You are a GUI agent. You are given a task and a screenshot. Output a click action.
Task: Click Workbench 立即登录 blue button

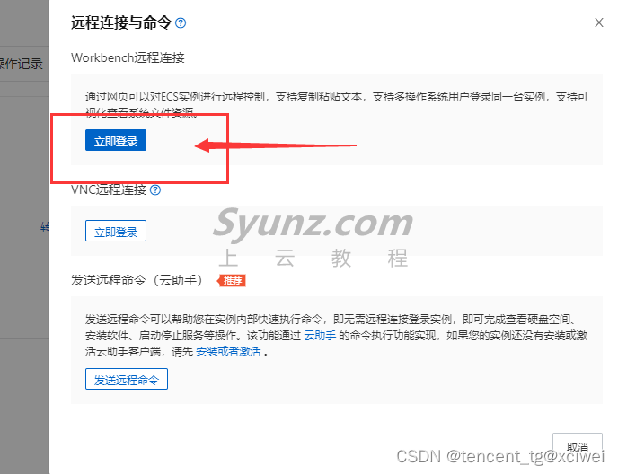(116, 140)
